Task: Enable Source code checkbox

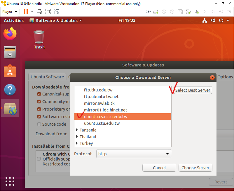Action: (x=39, y=124)
